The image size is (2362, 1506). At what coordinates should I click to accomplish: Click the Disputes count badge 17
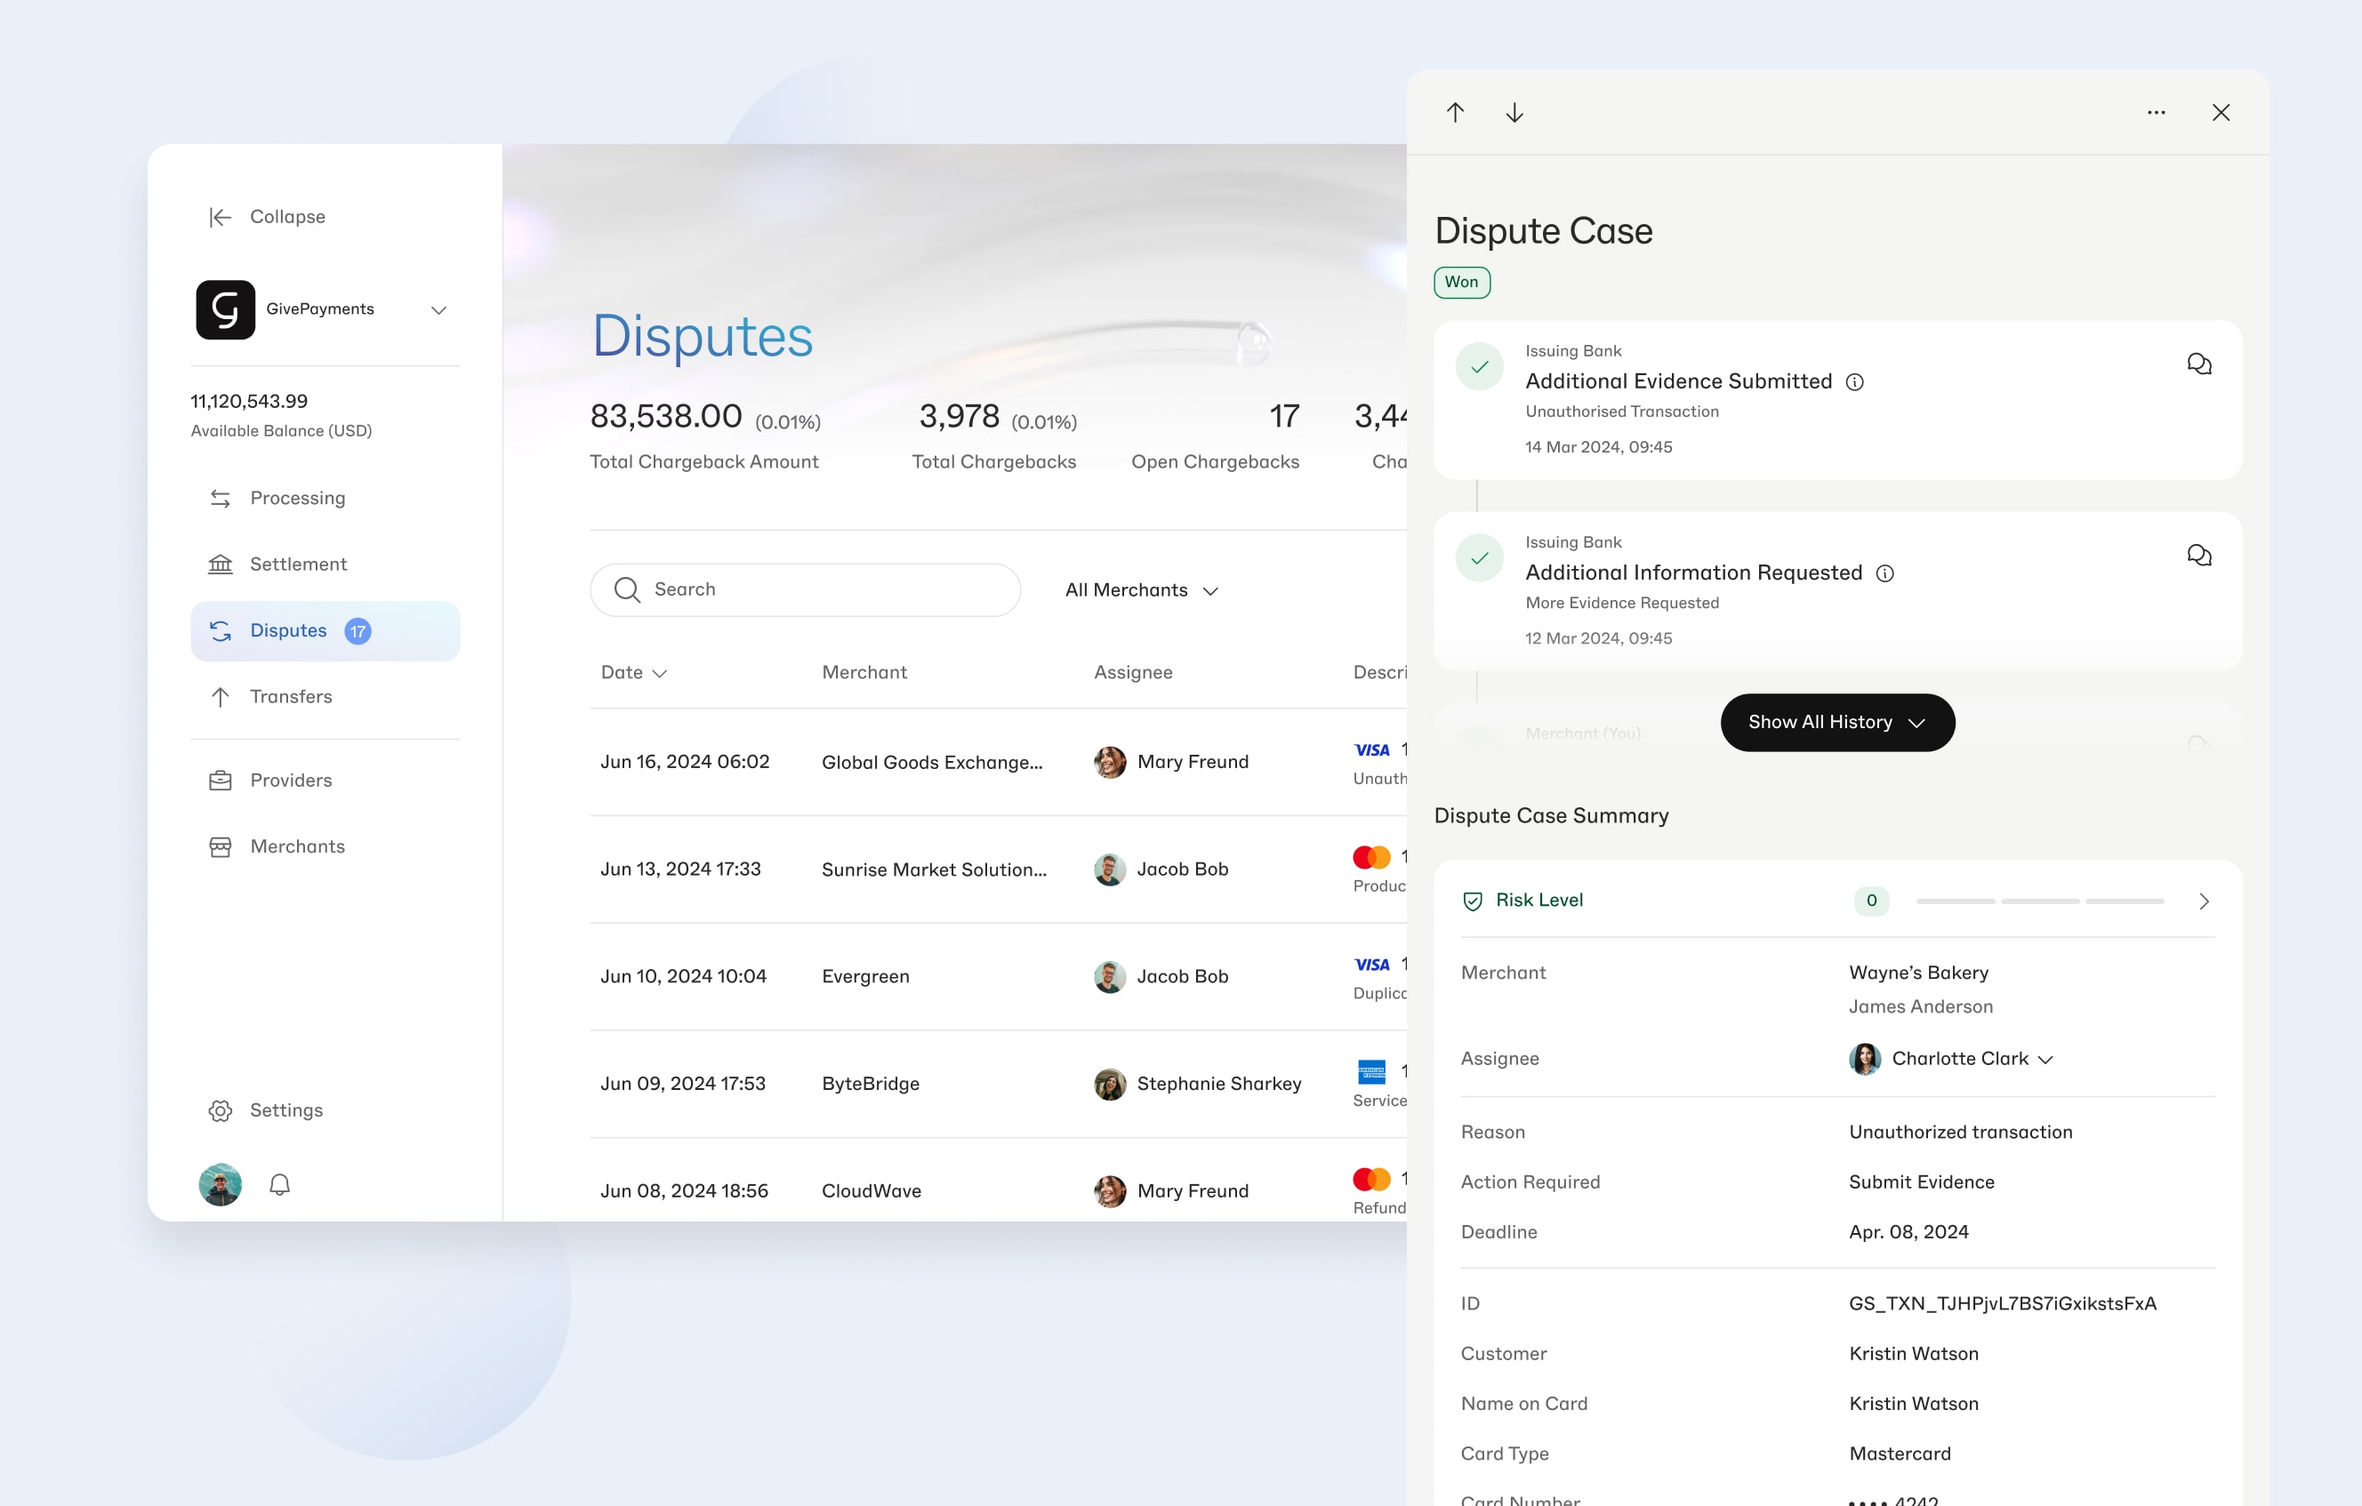(358, 631)
